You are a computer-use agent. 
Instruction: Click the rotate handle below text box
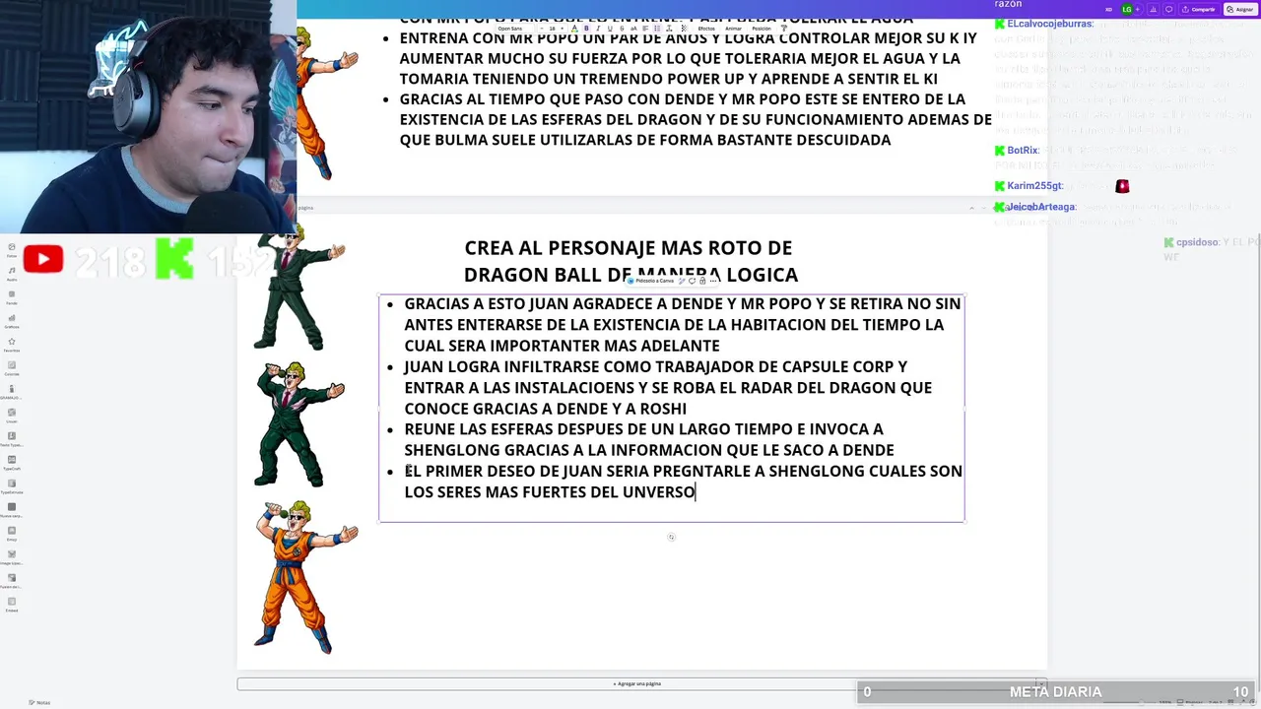[x=671, y=537]
